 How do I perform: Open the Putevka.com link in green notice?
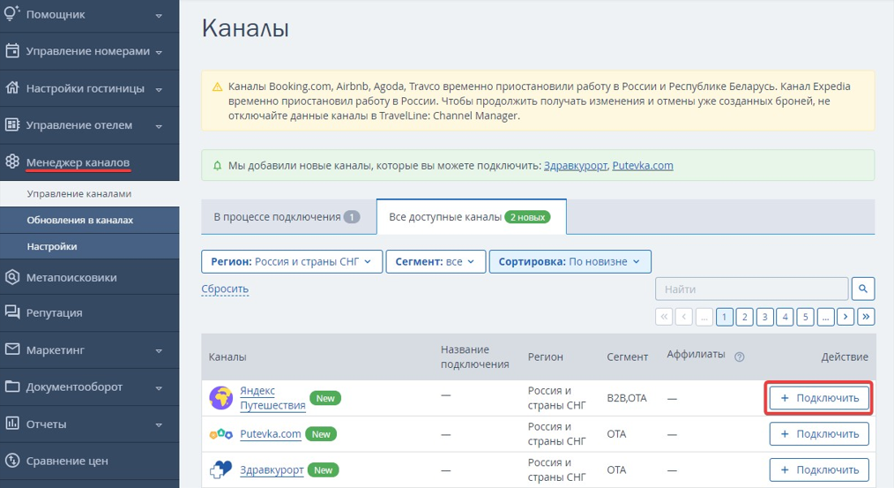643,165
